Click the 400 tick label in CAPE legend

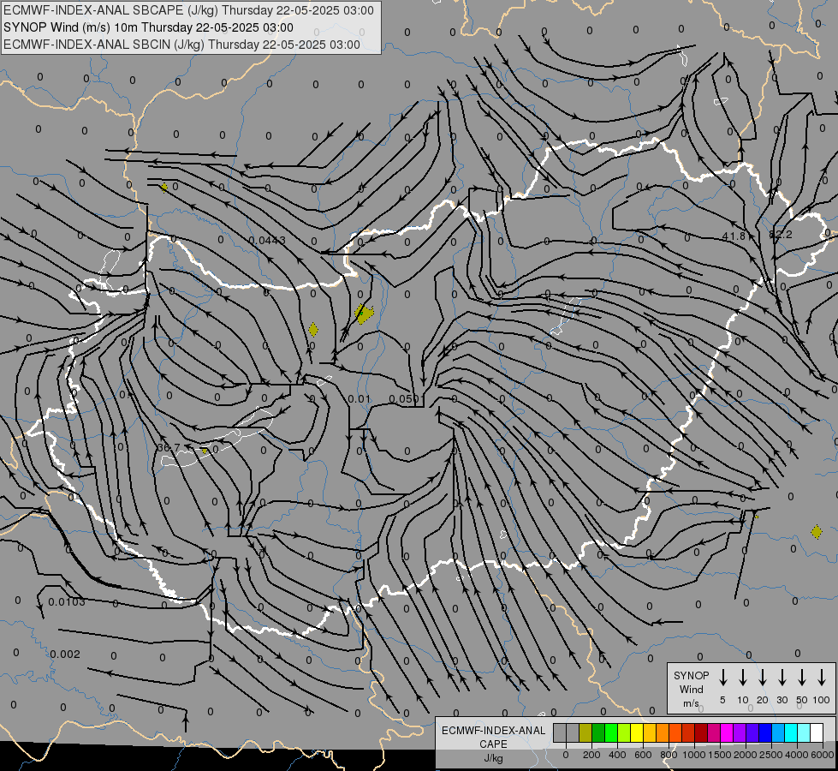pyautogui.click(x=617, y=755)
